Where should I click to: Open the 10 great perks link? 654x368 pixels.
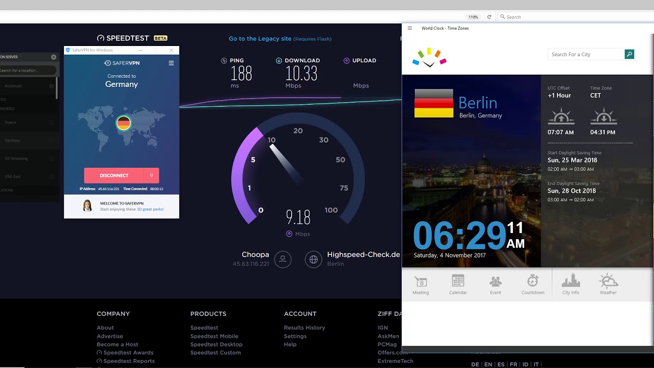click(150, 209)
